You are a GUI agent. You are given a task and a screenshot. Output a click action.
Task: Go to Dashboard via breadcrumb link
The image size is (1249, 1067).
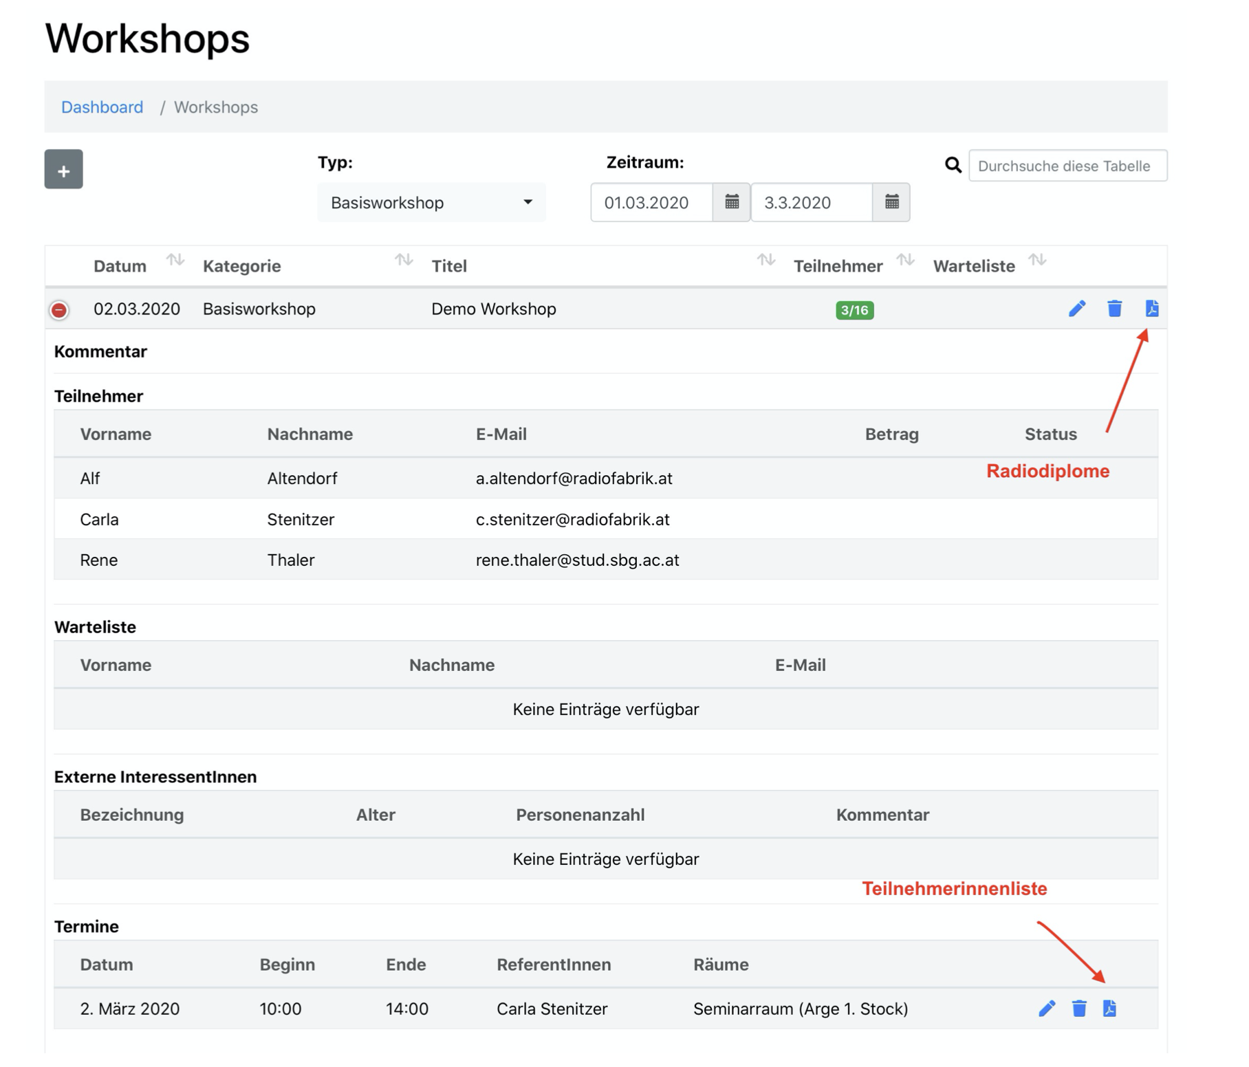click(102, 107)
